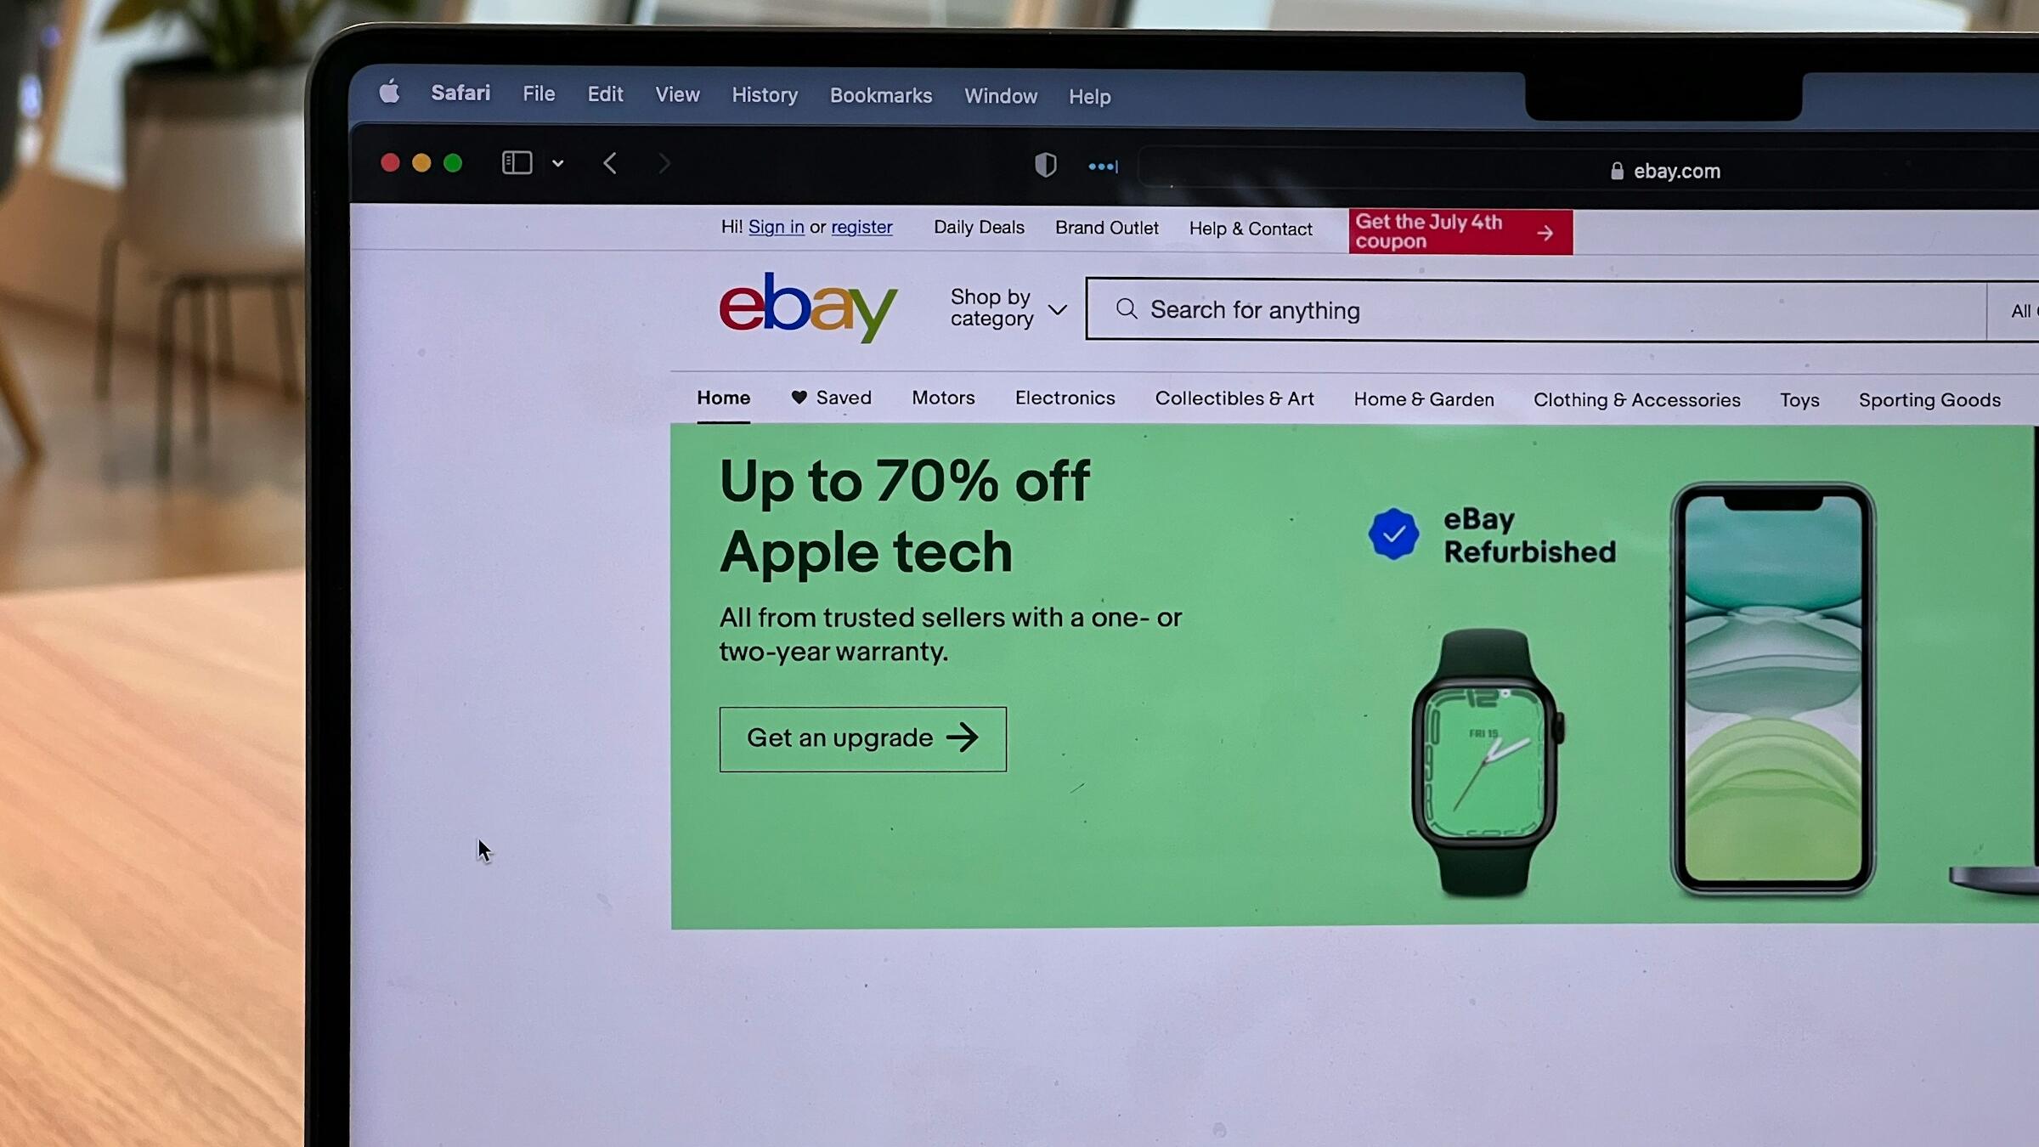Click the blue dots extension icon
This screenshot has height=1147, width=2039.
pyautogui.click(x=1103, y=167)
